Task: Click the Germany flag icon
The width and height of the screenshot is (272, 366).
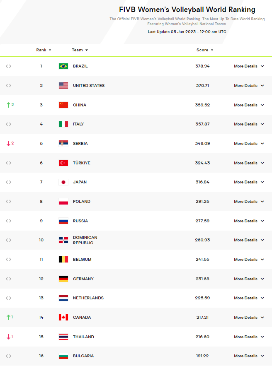Action: pos(63,279)
